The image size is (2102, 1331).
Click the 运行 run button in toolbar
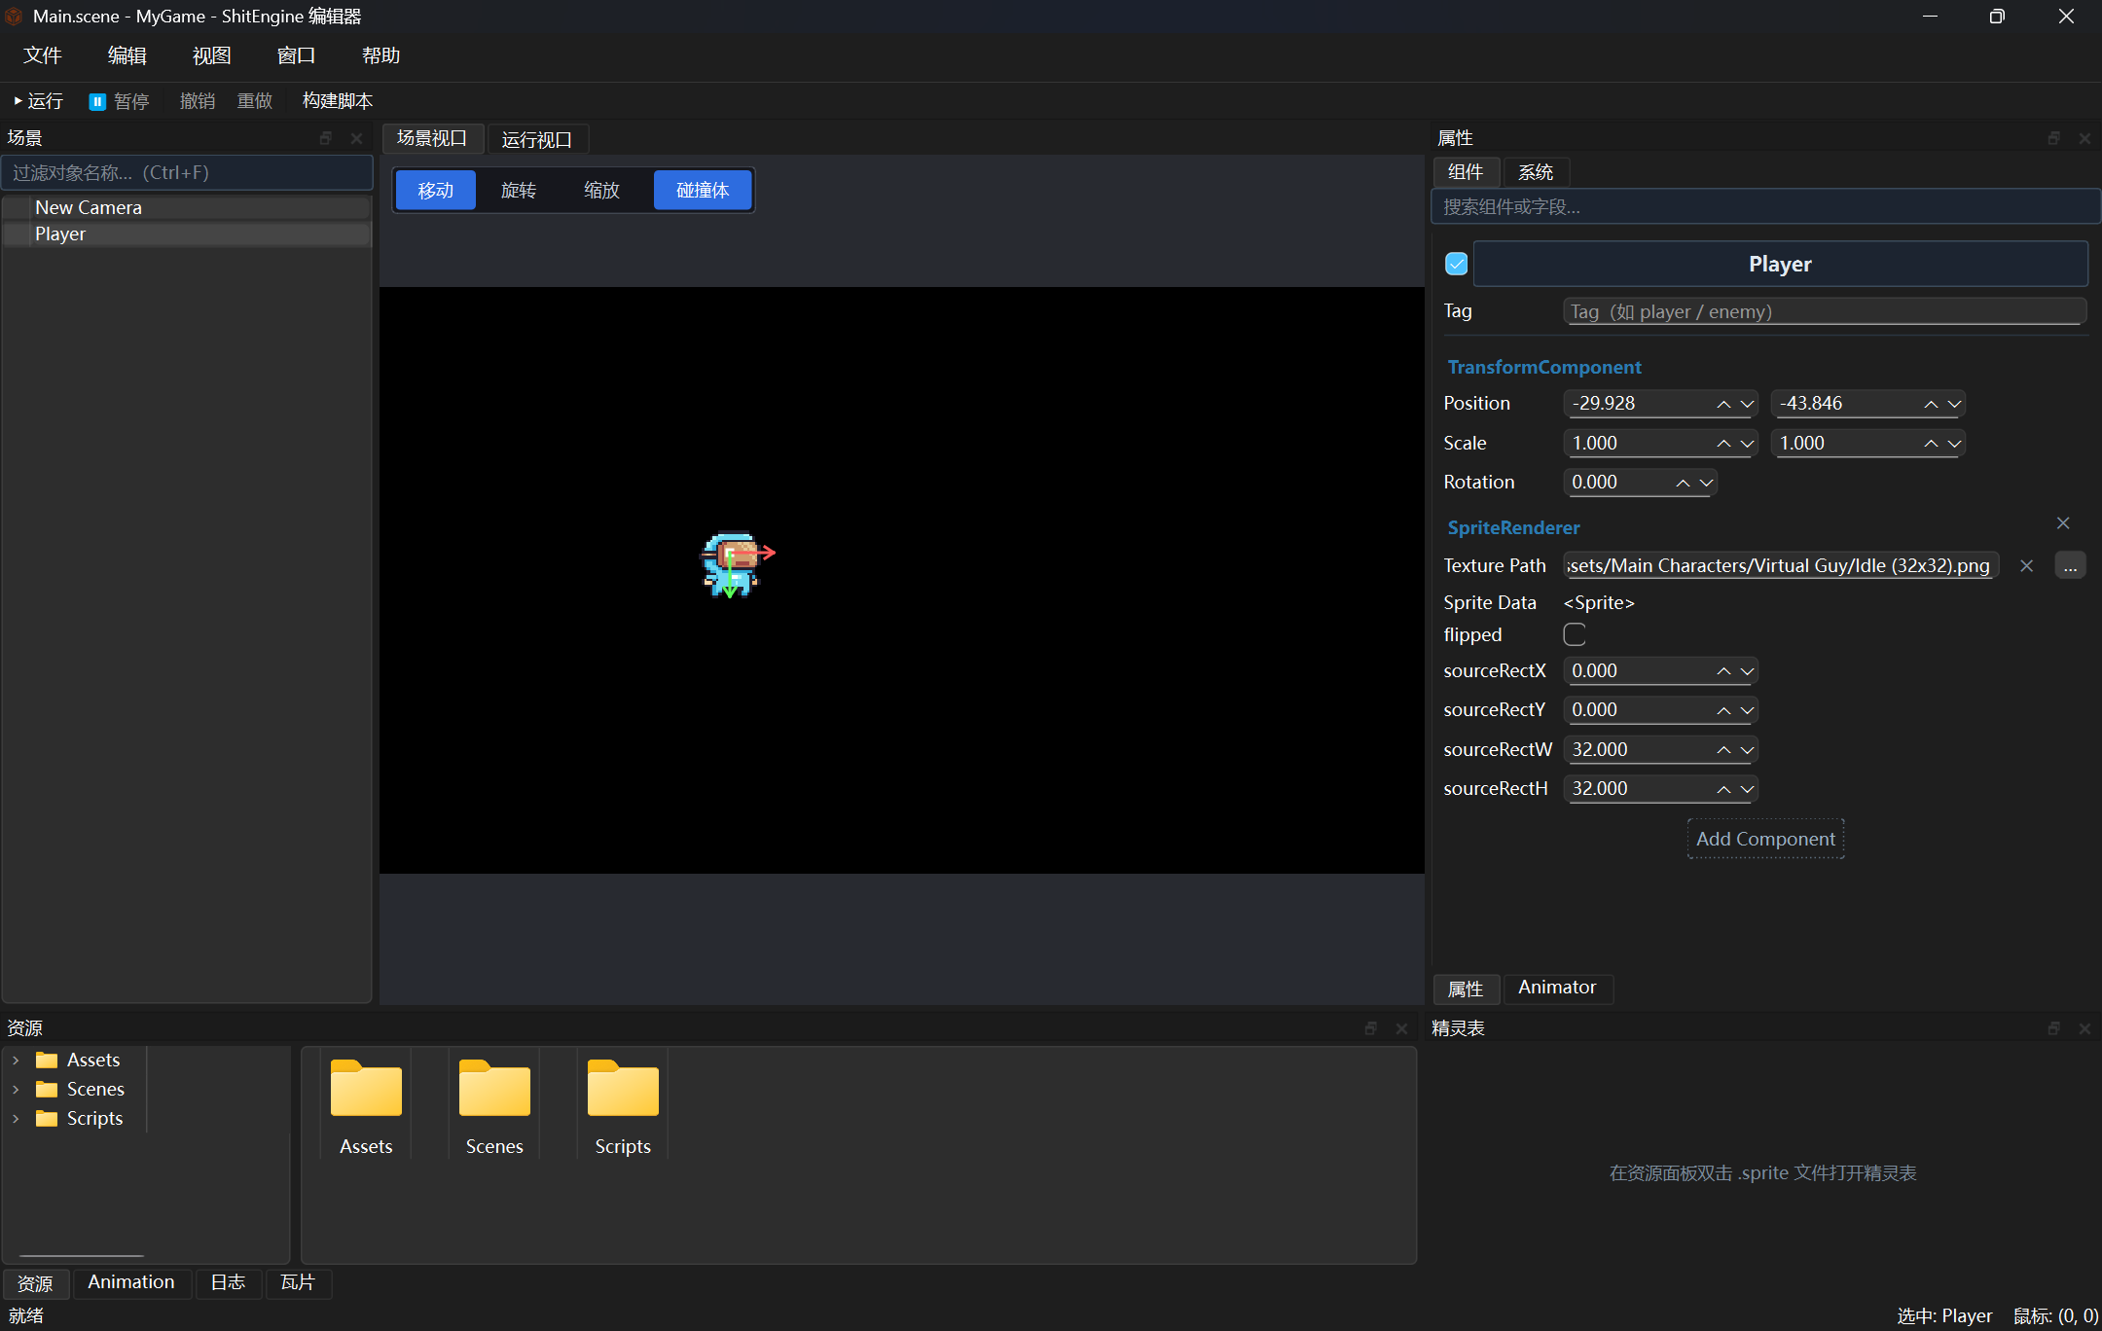pos(39,101)
